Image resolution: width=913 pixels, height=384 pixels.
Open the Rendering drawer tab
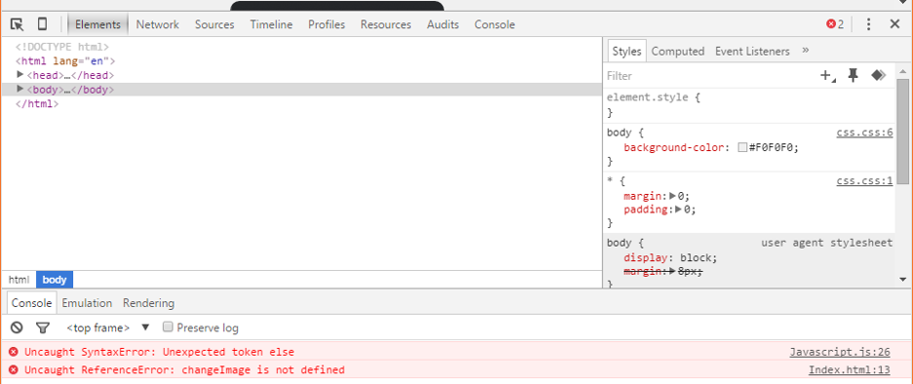(x=148, y=303)
